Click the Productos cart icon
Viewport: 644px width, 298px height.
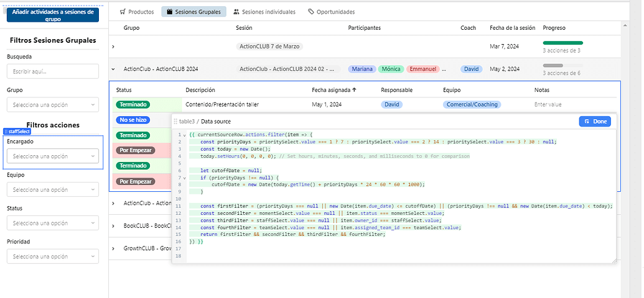123,12
